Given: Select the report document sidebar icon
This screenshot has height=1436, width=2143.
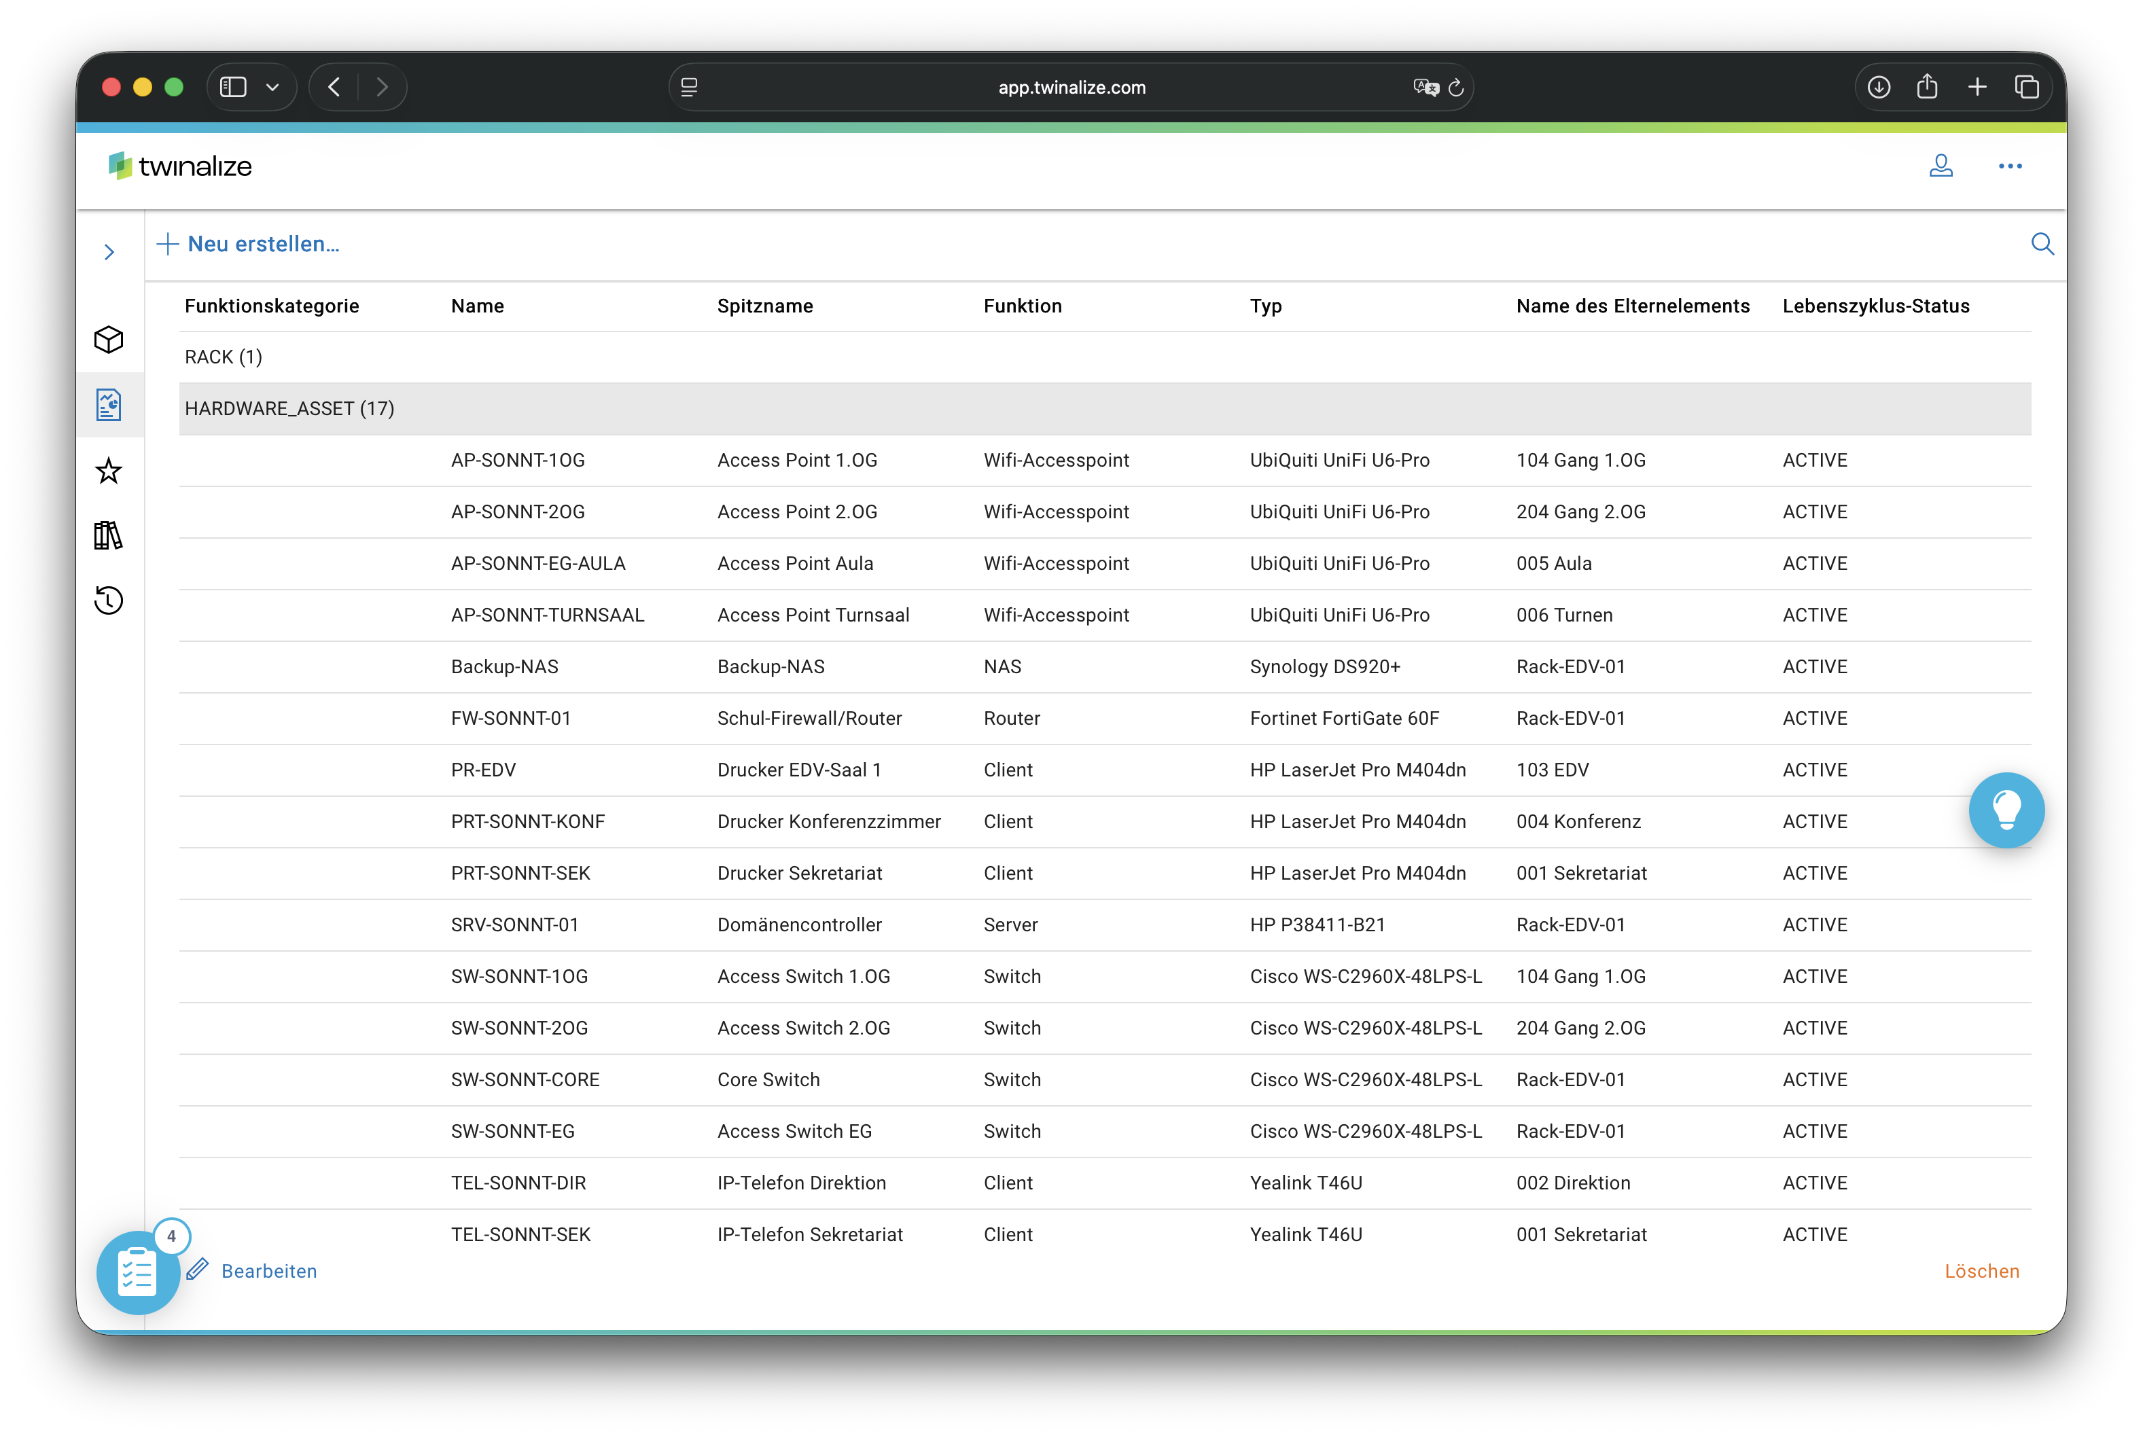Looking at the screenshot, I should click(109, 405).
